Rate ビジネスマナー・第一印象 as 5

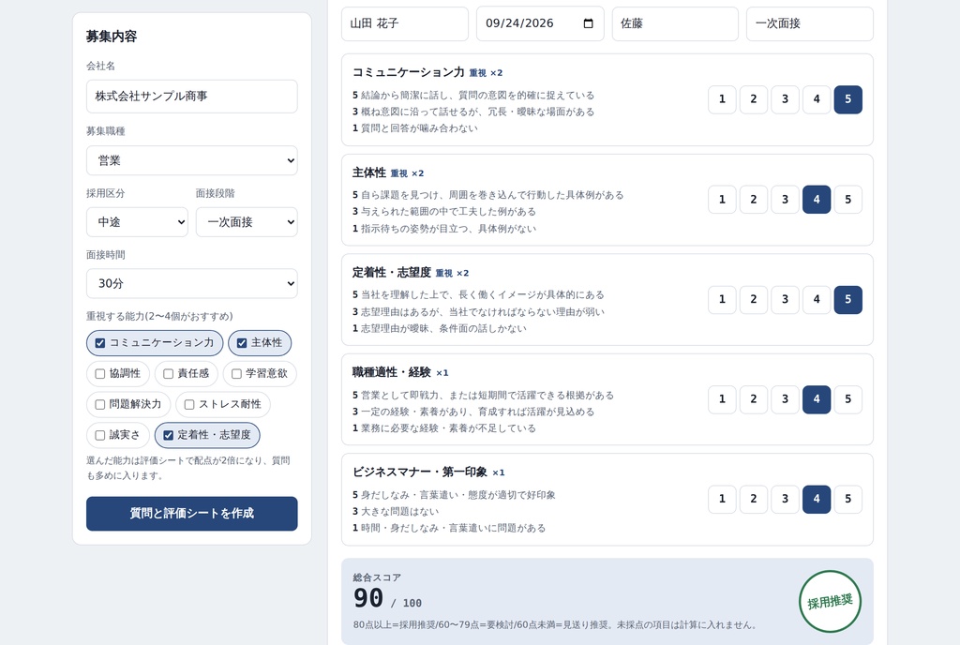coord(847,499)
